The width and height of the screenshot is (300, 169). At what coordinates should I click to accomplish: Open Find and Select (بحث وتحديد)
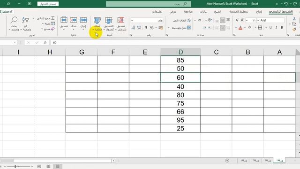click(x=14, y=24)
